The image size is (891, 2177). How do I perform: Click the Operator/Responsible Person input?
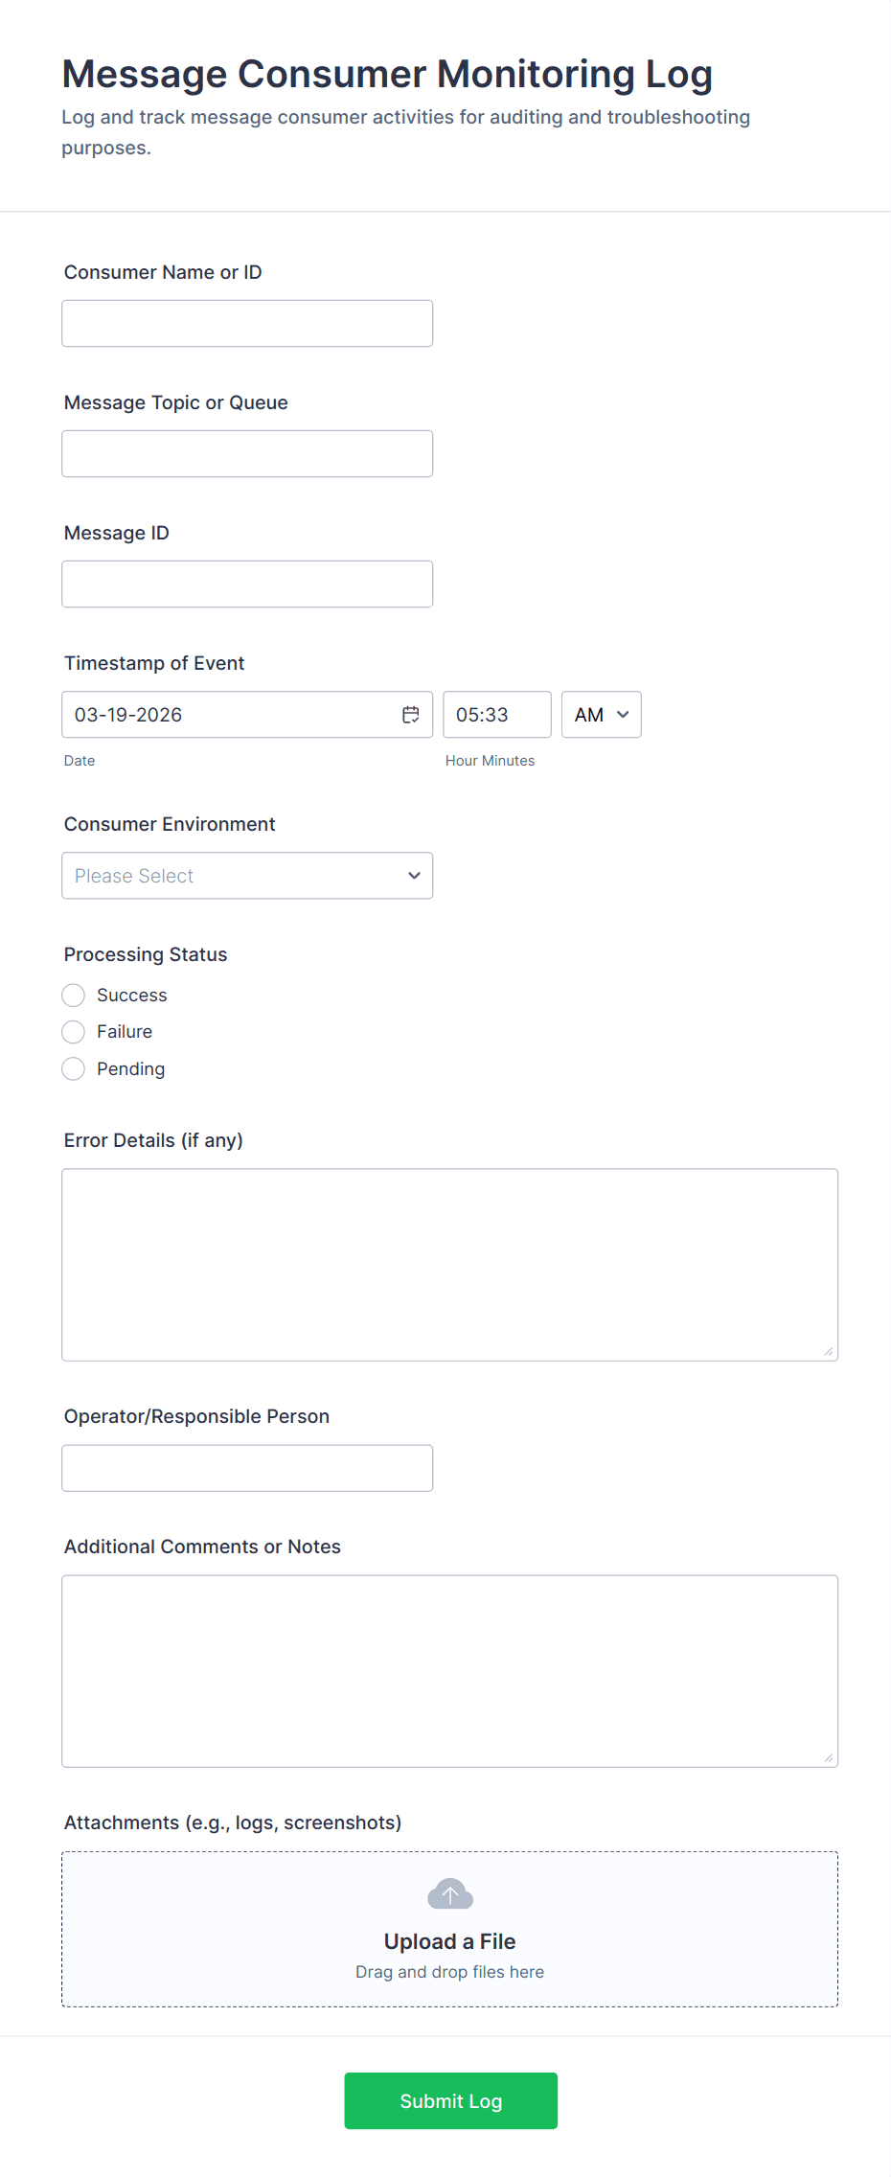click(x=246, y=1468)
